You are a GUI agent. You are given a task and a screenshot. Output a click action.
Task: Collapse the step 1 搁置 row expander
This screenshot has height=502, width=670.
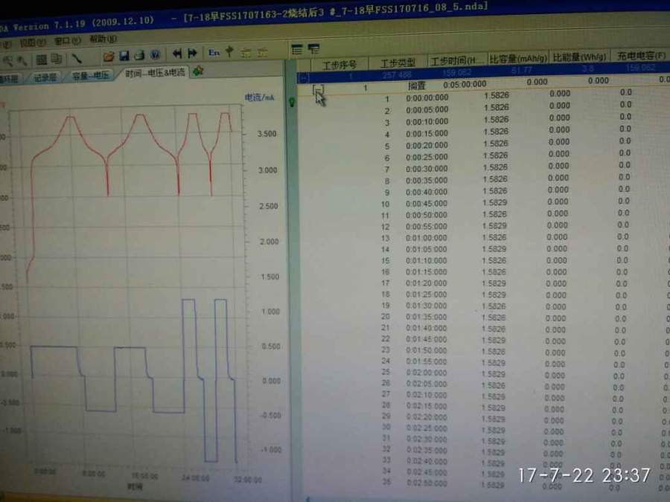(318, 89)
